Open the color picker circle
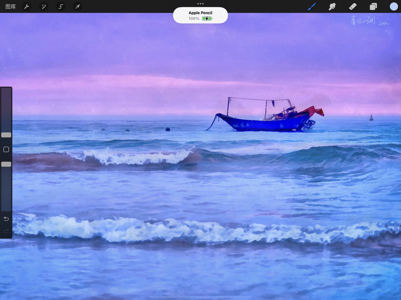401x300 pixels. pos(394,6)
